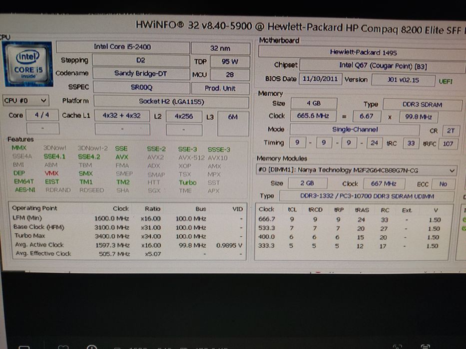Click the EM64T feature label

click(24, 181)
